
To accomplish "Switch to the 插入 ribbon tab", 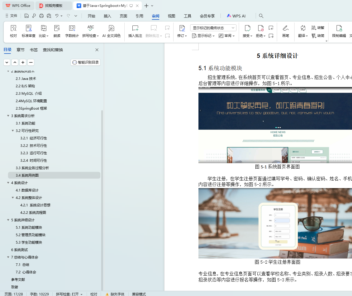I will [108, 16].
